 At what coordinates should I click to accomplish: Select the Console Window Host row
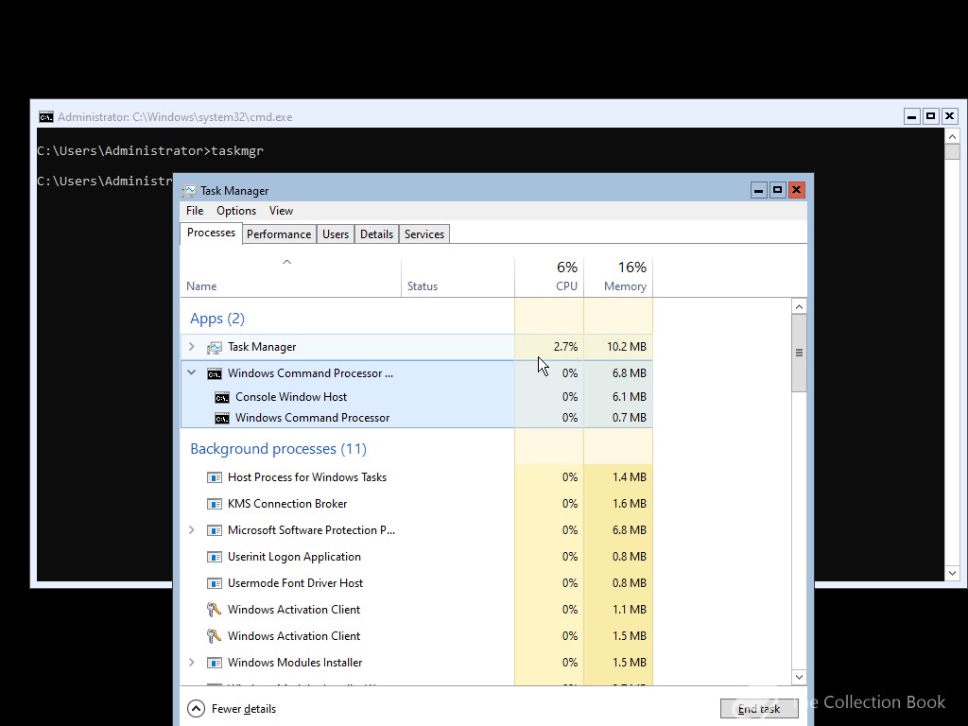[x=417, y=397]
